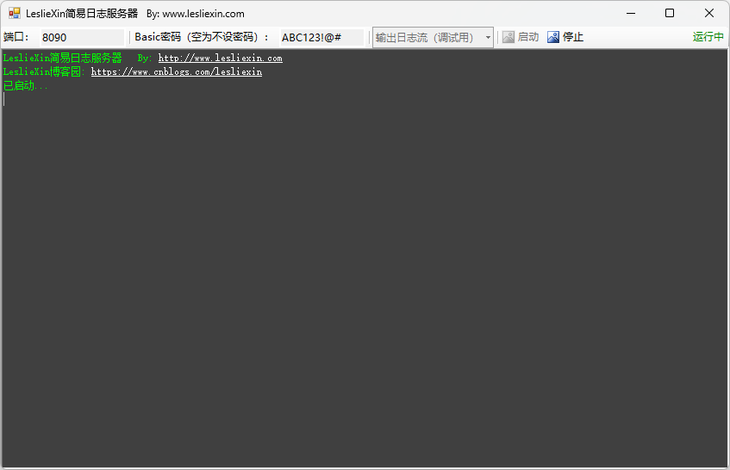Viewport: 730px width, 470px height.
Task: Click the Basic密码（空为不设密码）label
Action: pos(201,37)
